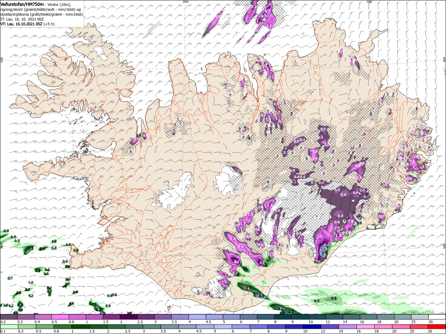Screen dimensions: 446x334
Task: Pick the bright pink snow swatch at 0.5
Action: (60, 317)
